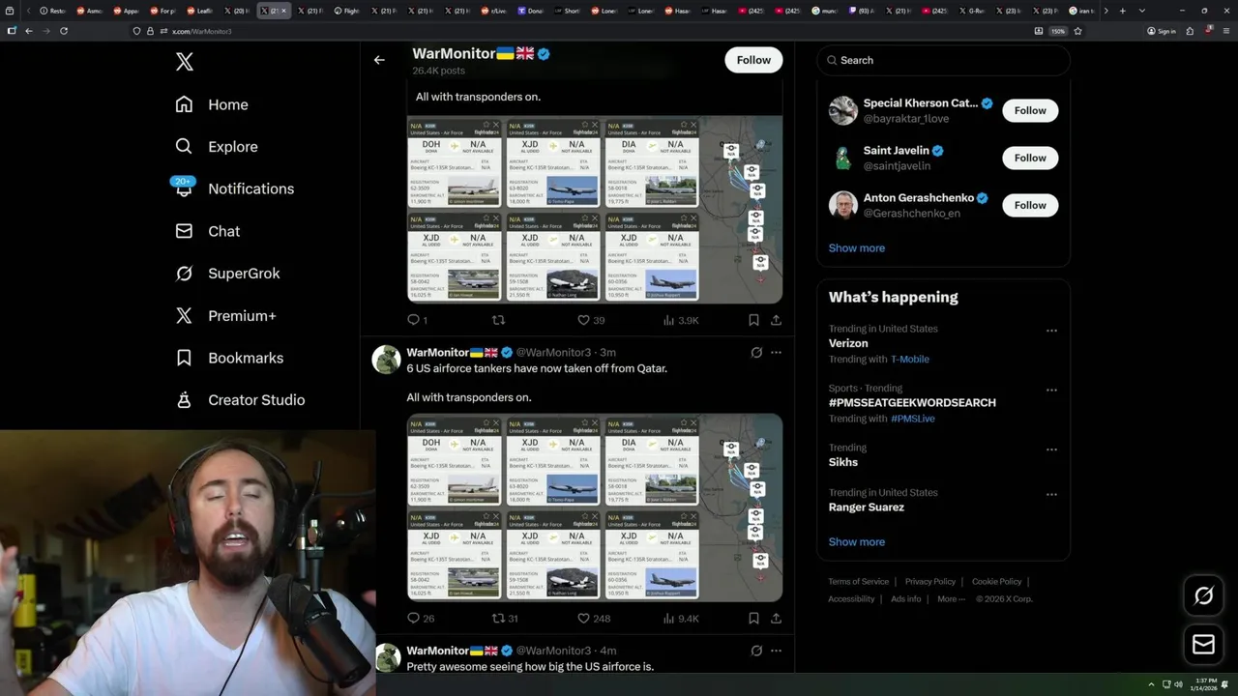Open more menu for #PMSSEATGEEKWORDSEARCH trend

[x=1051, y=391]
